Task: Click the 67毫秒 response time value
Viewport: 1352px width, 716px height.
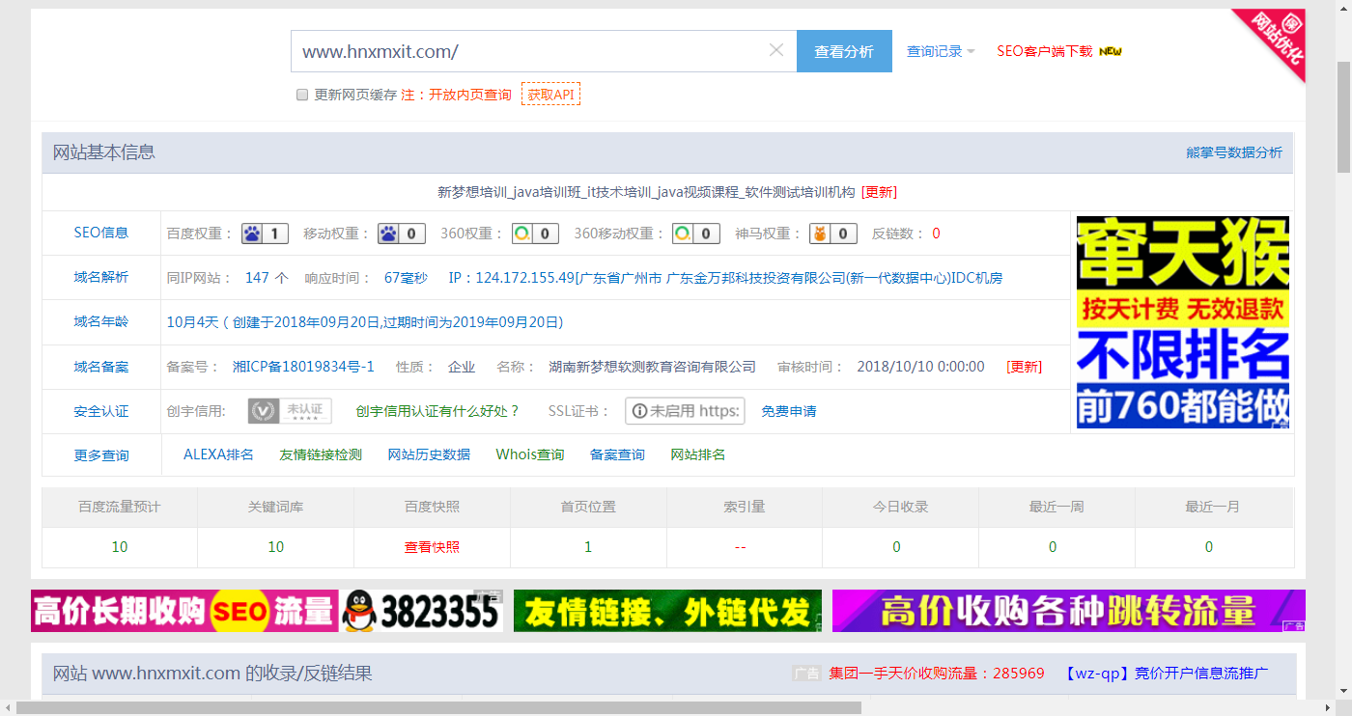Action: pyautogui.click(x=406, y=278)
